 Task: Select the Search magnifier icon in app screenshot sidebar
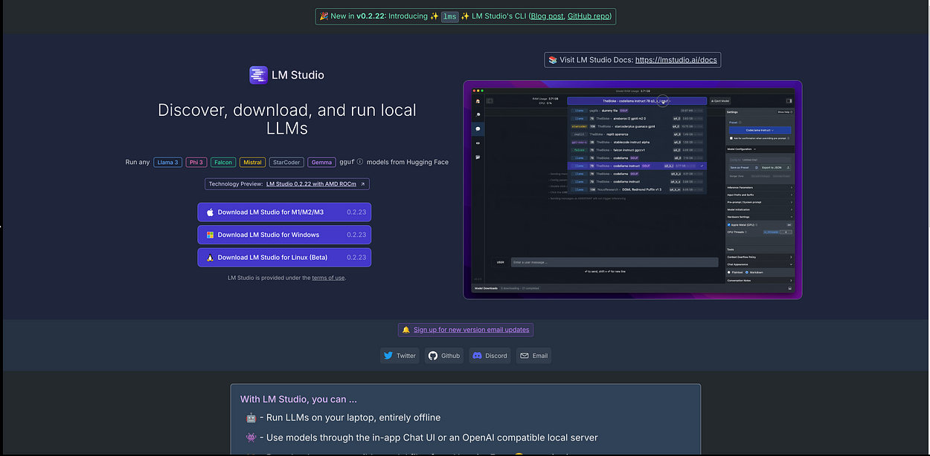point(478,114)
